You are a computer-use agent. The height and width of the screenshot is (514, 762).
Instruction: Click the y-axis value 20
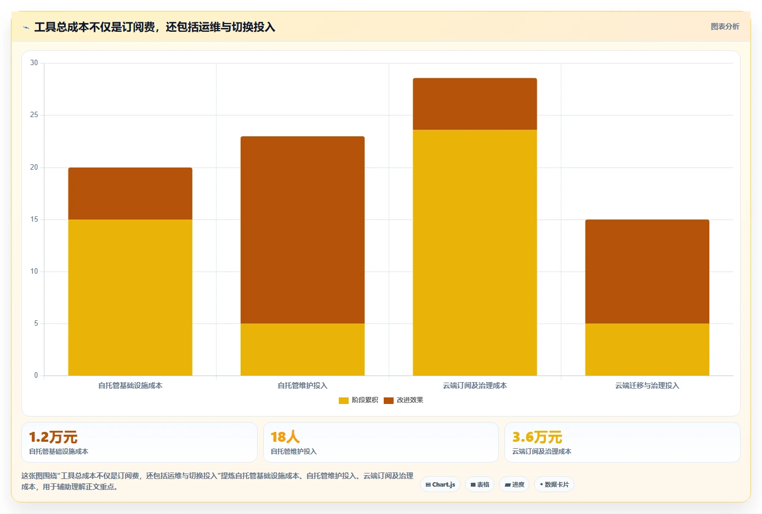pyautogui.click(x=34, y=168)
